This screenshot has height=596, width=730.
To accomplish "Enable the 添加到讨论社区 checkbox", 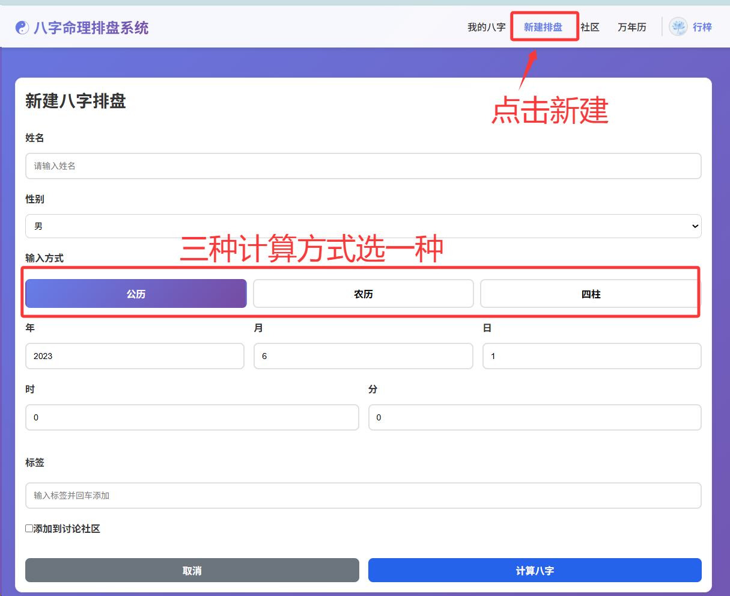I will 29,529.
